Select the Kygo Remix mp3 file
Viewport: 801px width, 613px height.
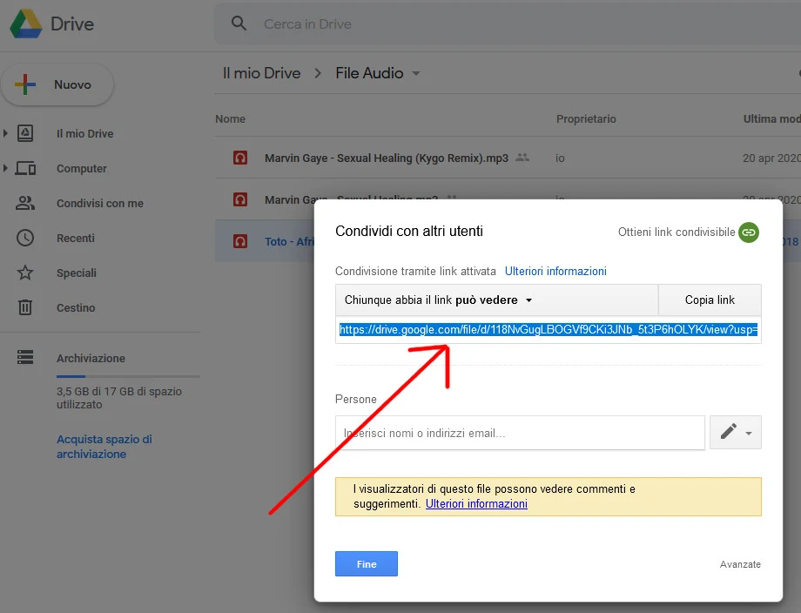coord(386,158)
